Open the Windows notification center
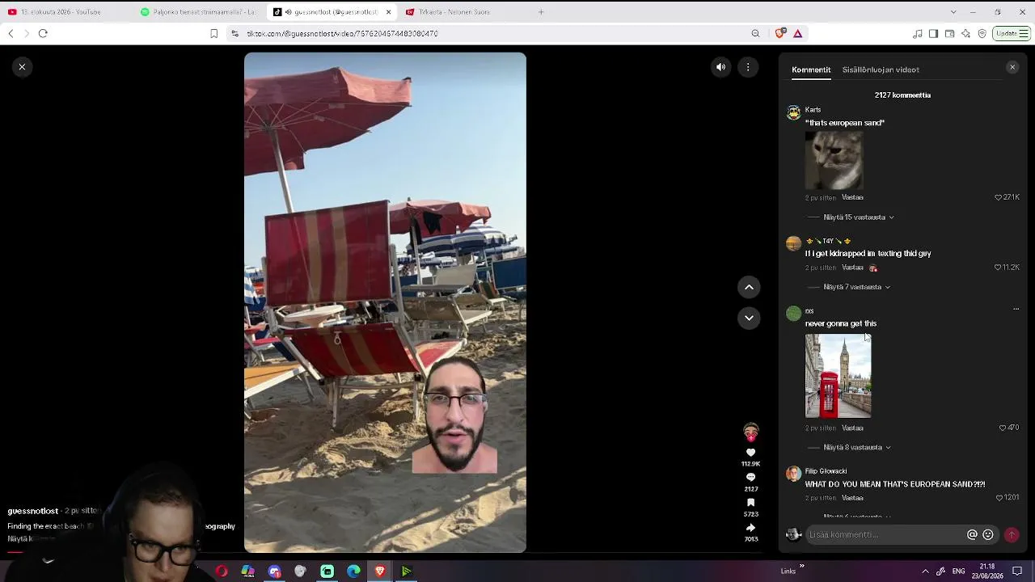Image resolution: width=1035 pixels, height=582 pixels. [1017, 571]
